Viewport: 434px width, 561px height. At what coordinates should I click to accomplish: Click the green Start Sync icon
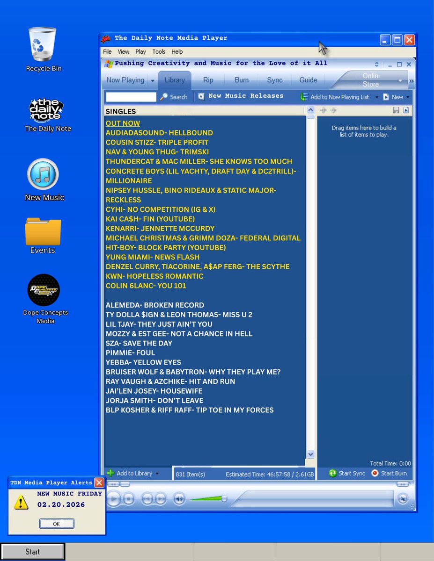pos(332,473)
